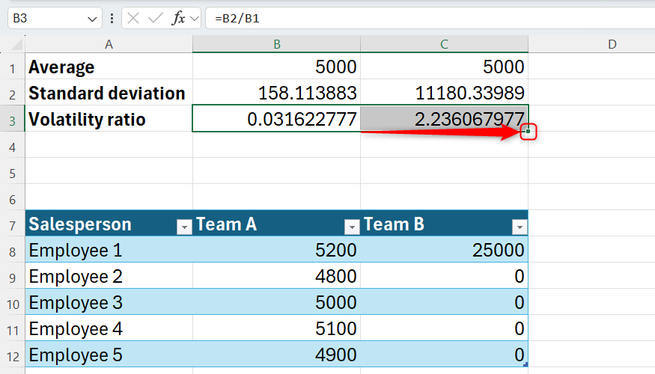This screenshot has width=655, height=374.
Task: Select the Standard deviation label cell
Action: tap(109, 93)
